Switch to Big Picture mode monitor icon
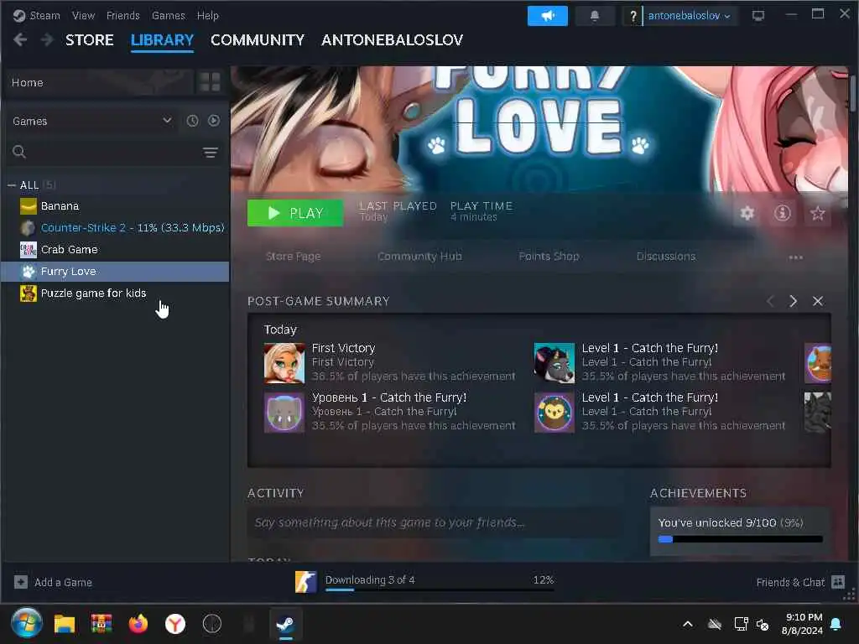Screen dimensions: 859x644 coord(758,16)
